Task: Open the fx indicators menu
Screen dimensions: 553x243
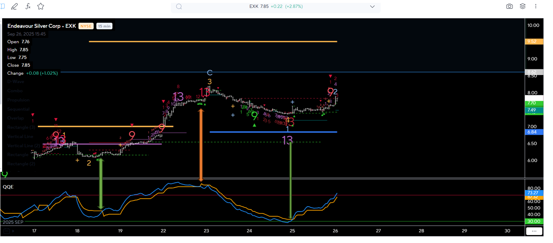Action: [x=28, y=6]
